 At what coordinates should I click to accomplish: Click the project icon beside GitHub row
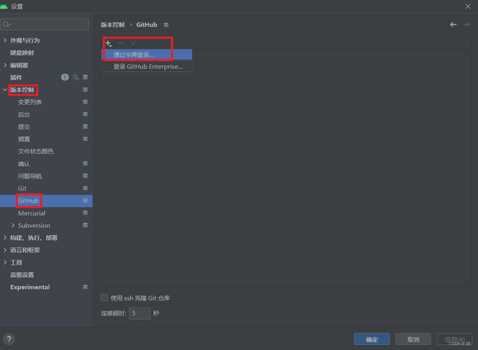click(x=86, y=200)
